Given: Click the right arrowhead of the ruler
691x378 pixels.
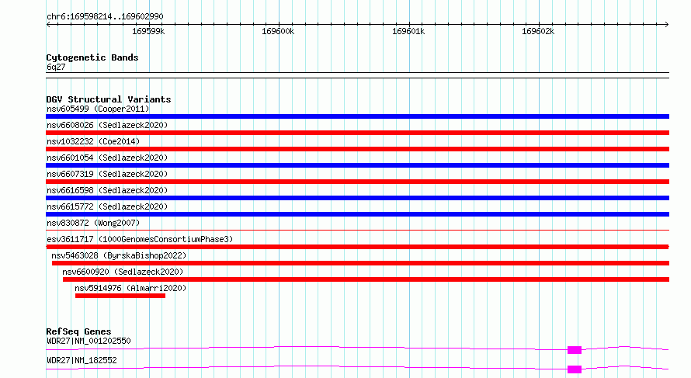Looking at the screenshot, I should click(x=666, y=24).
